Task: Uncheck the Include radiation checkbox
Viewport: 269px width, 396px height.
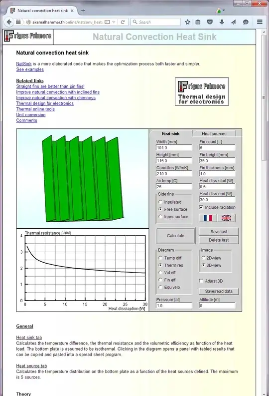Action: pyautogui.click(x=201, y=207)
